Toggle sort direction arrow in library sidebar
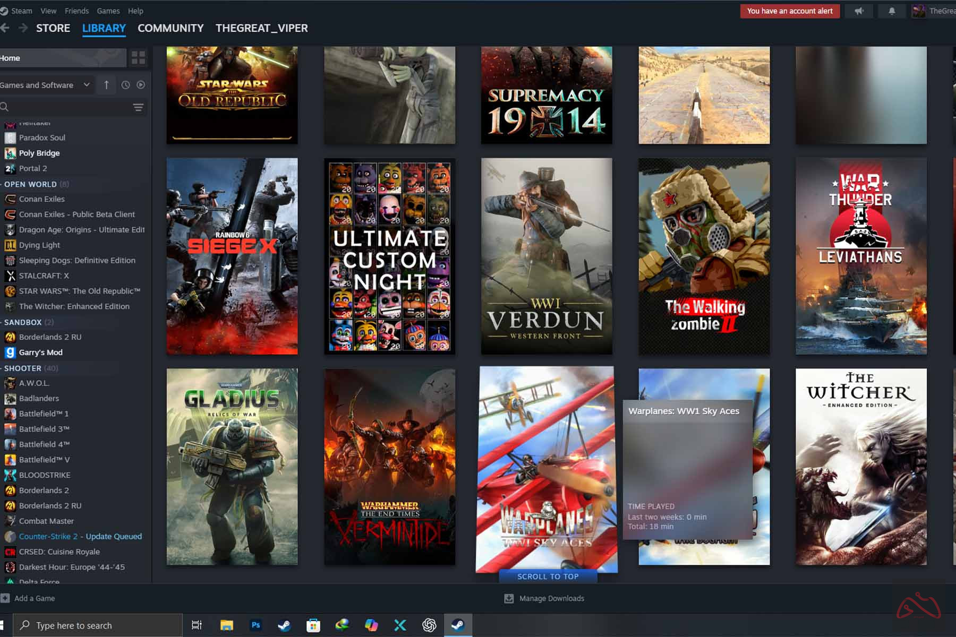Viewport: 956px width, 637px height. point(107,85)
